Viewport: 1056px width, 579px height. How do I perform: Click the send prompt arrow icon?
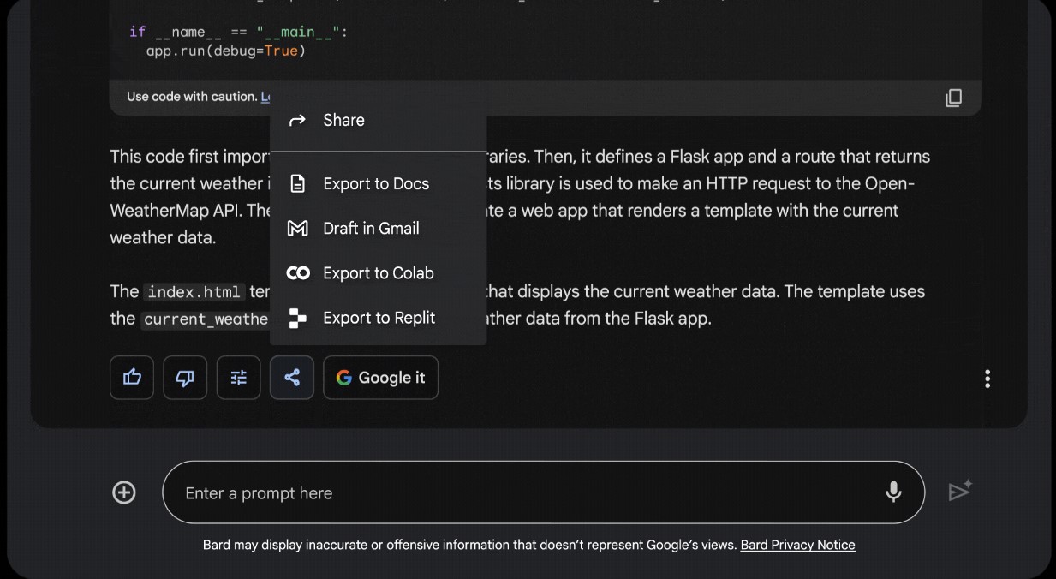pos(960,491)
